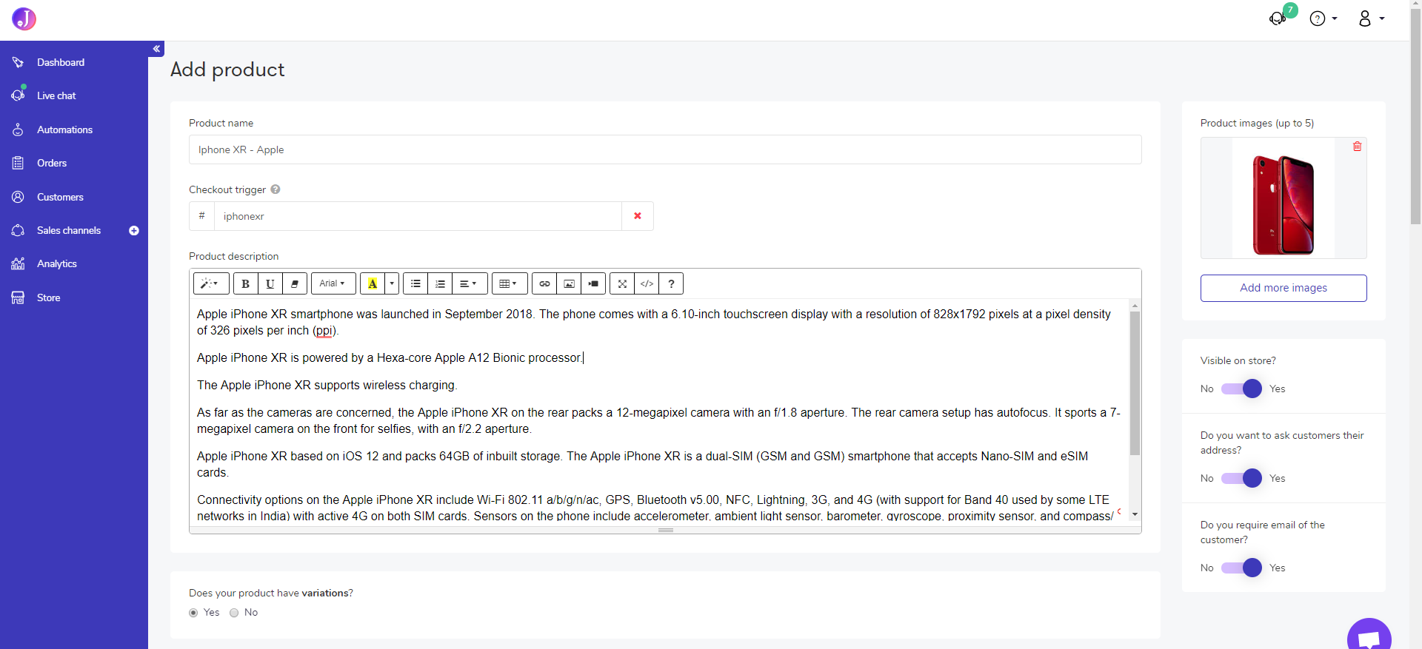Viewport: 1422px width, 649px height.
Task: Open Sales channels in the sidebar
Action: (68, 230)
